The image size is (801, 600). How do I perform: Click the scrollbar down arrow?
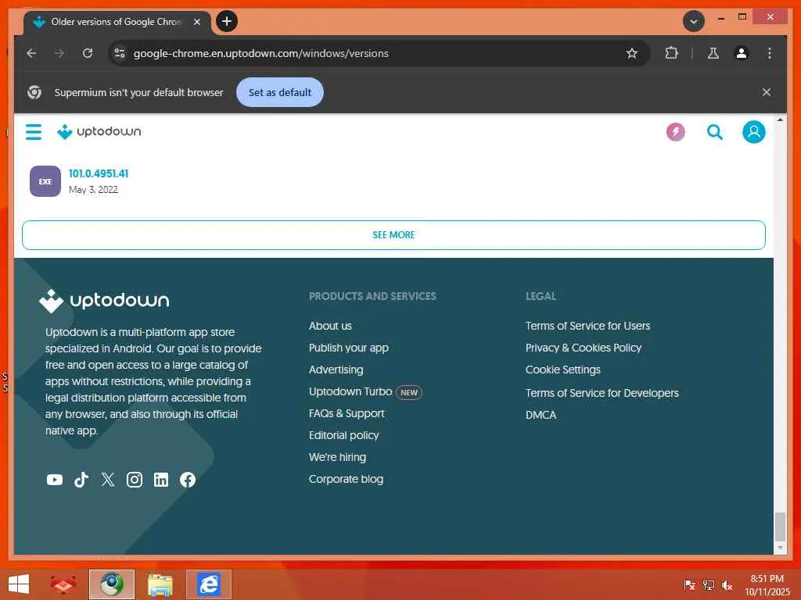click(780, 548)
